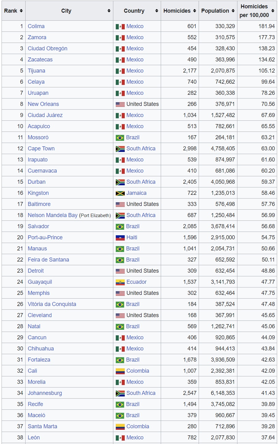The width and height of the screenshot is (279, 444).
Task: Click the Brazil flag in Salvador row
Action: (x=120, y=227)
